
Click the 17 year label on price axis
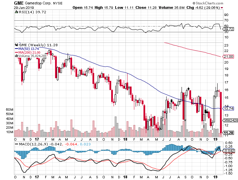pos(37,139)
